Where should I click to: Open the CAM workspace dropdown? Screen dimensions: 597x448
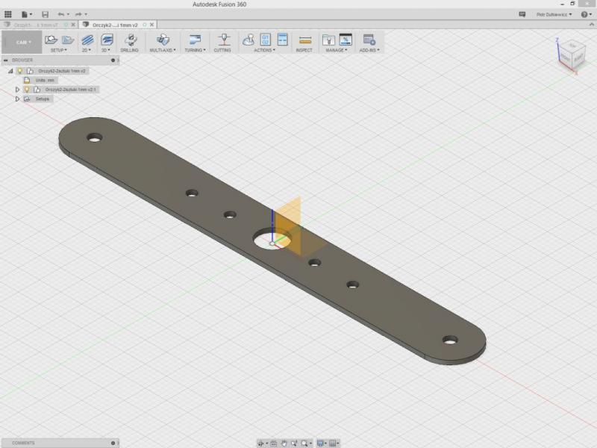coord(21,42)
